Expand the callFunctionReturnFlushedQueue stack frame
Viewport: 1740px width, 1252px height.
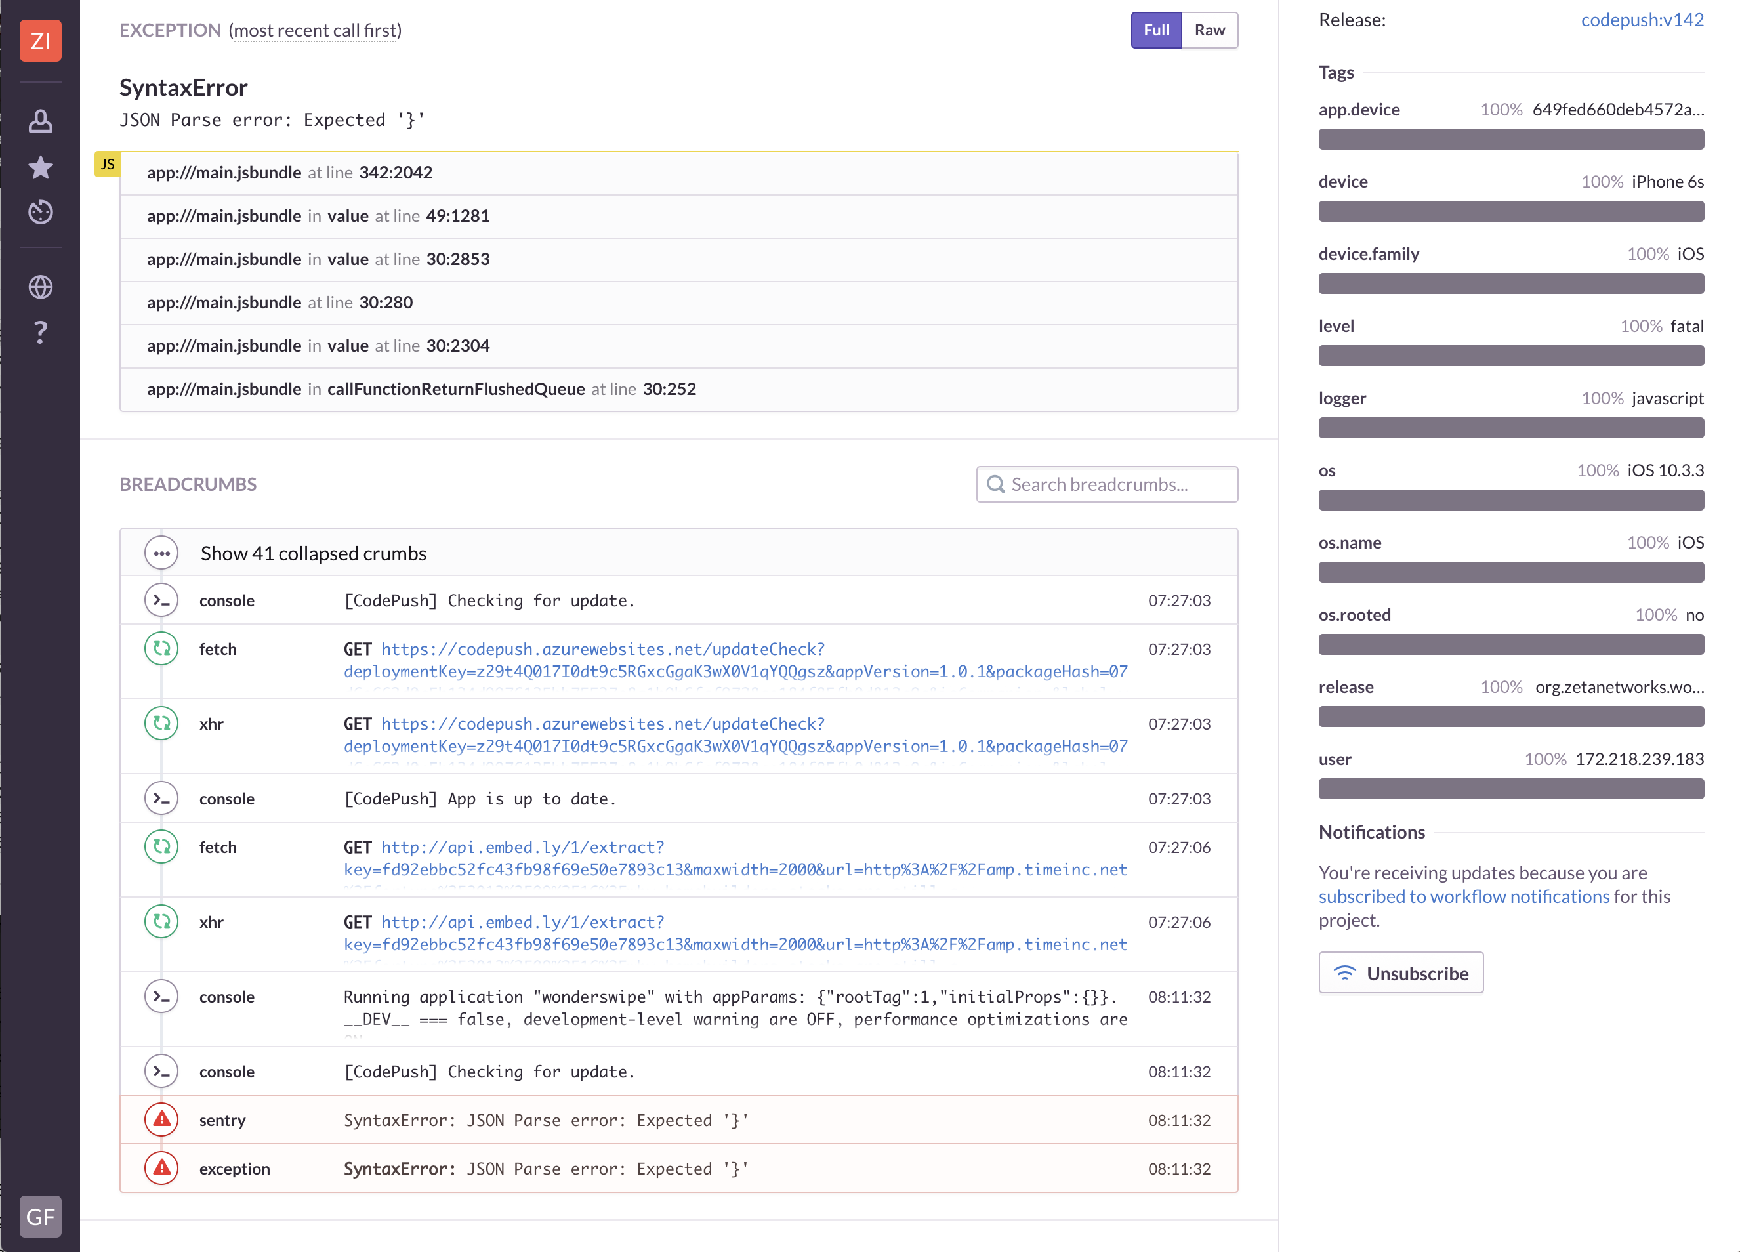click(678, 389)
